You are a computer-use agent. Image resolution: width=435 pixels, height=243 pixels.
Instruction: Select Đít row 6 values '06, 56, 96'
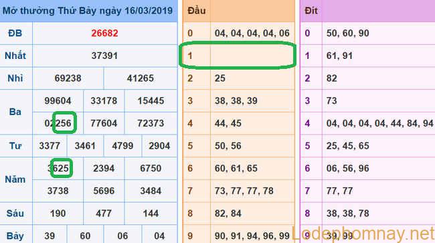point(347,169)
